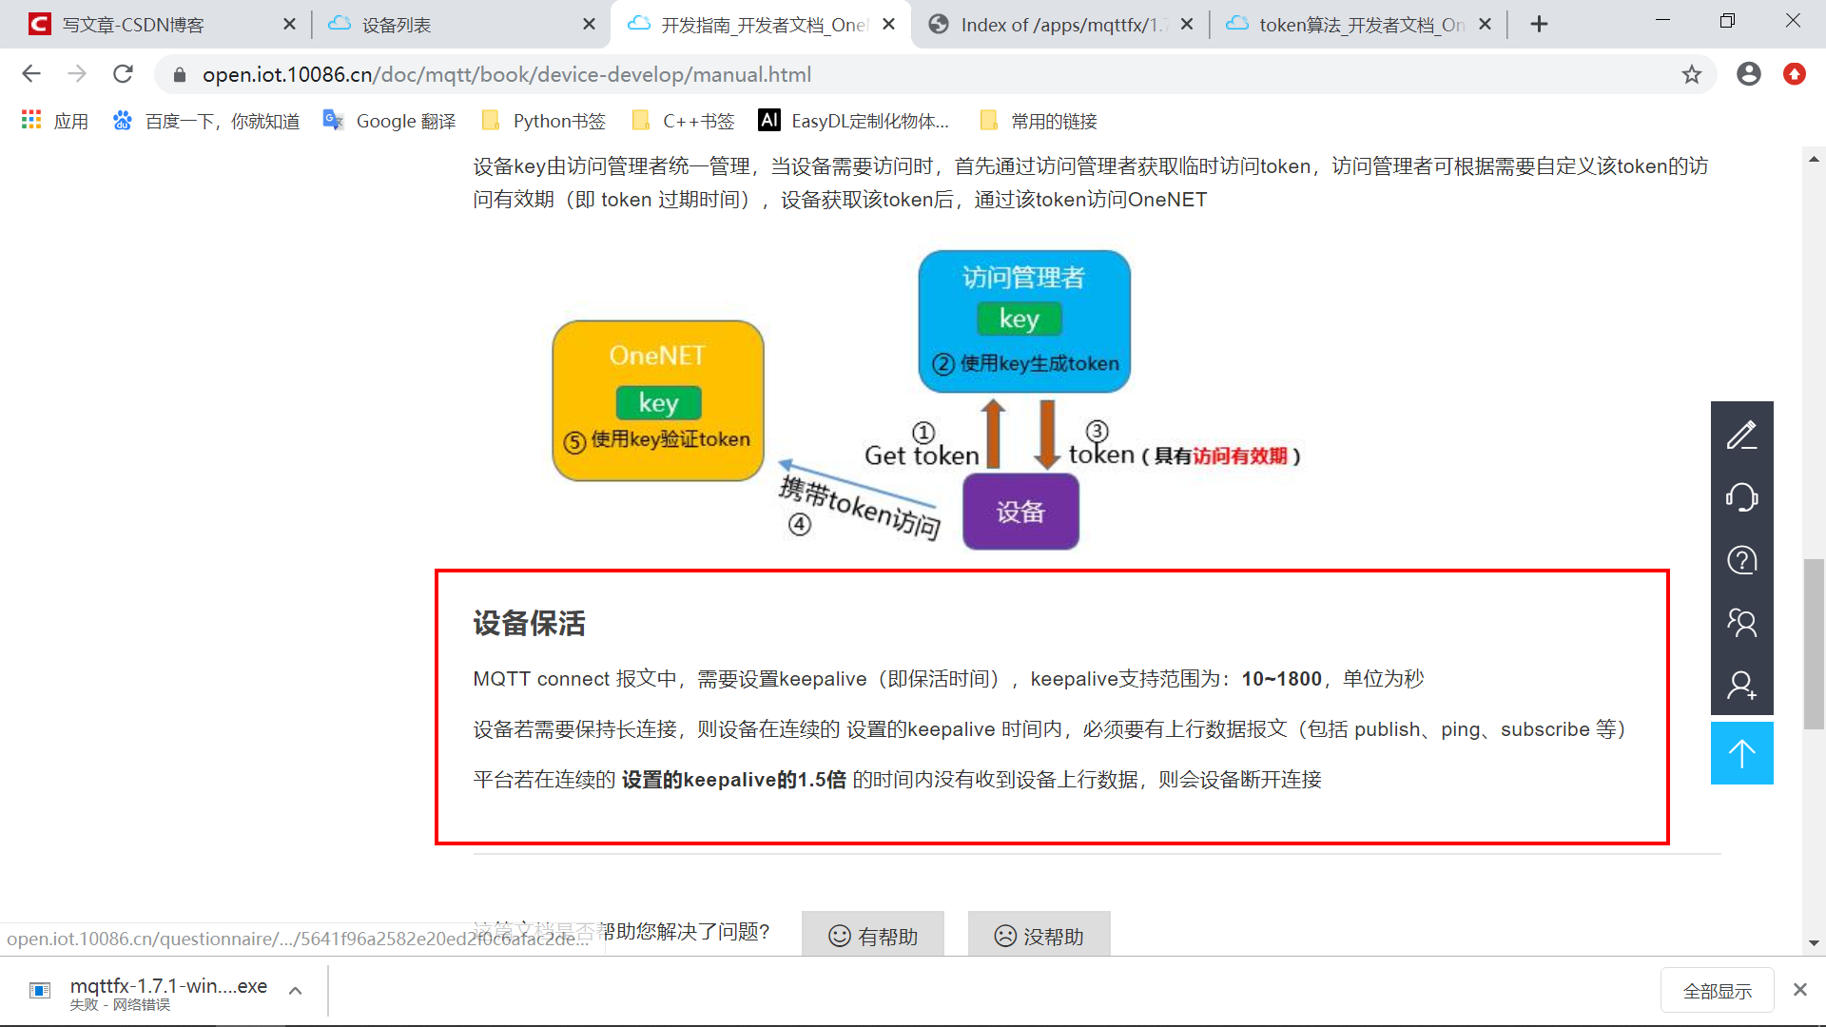Open a new browser tab
This screenshot has height=1027, width=1826.
pos(1539,25)
